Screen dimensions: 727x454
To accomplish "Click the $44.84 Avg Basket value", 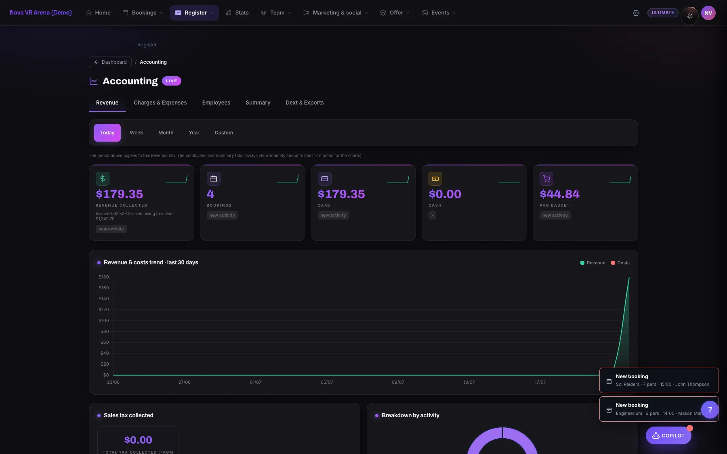I will [x=560, y=195].
